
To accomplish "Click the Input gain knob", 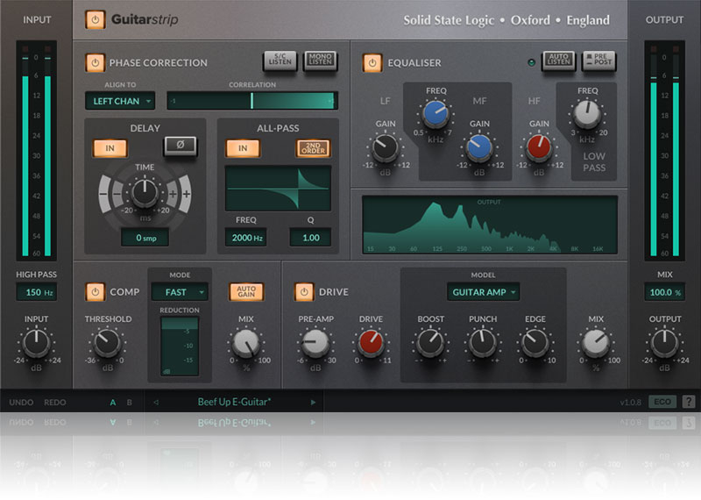I will pyautogui.click(x=36, y=343).
